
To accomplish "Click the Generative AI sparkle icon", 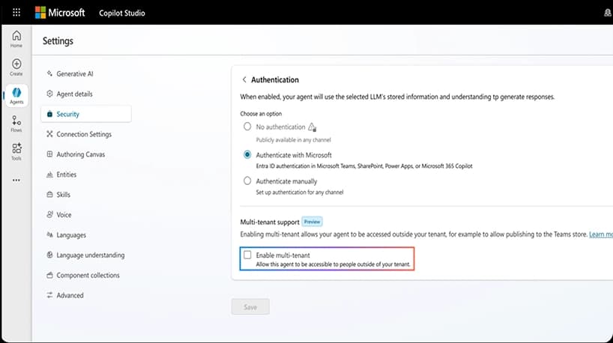I will (x=49, y=73).
